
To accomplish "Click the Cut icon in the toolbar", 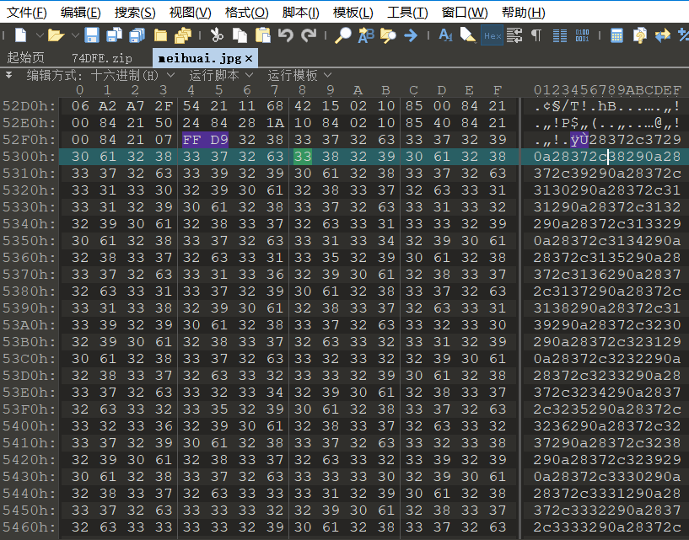I will [216, 35].
